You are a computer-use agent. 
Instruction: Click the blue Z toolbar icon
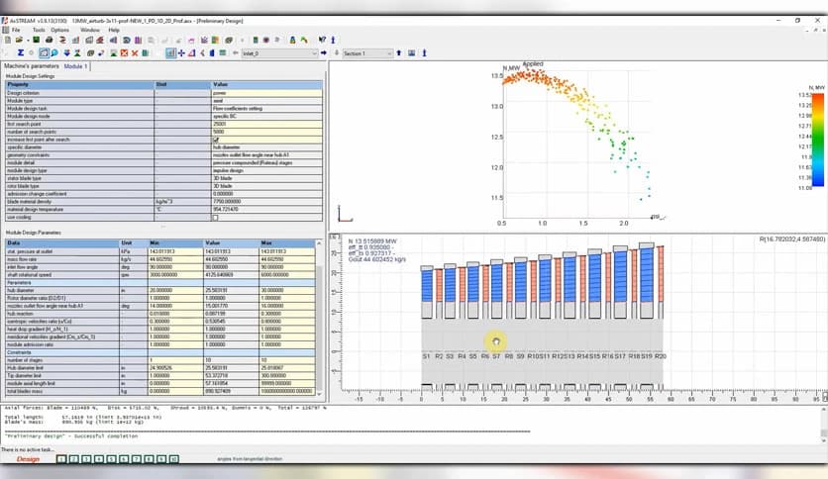pyautogui.click(x=20, y=53)
